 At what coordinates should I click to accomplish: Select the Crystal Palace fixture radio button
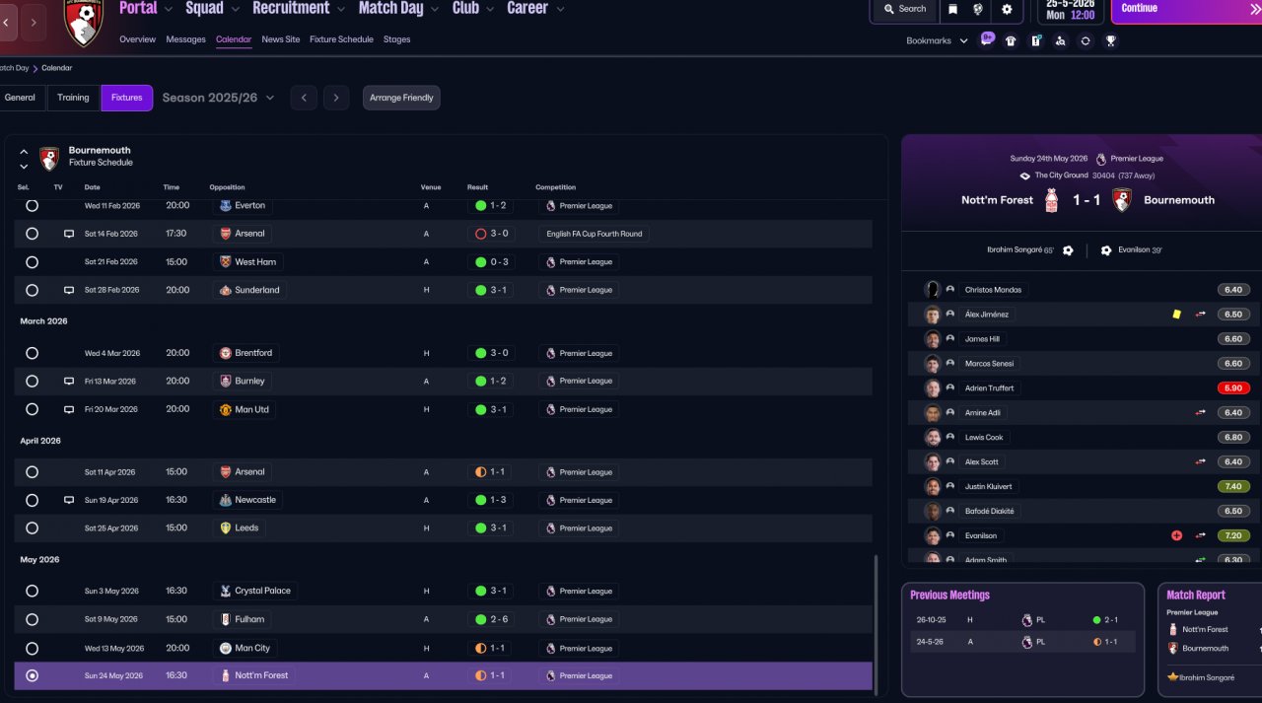pyautogui.click(x=32, y=591)
